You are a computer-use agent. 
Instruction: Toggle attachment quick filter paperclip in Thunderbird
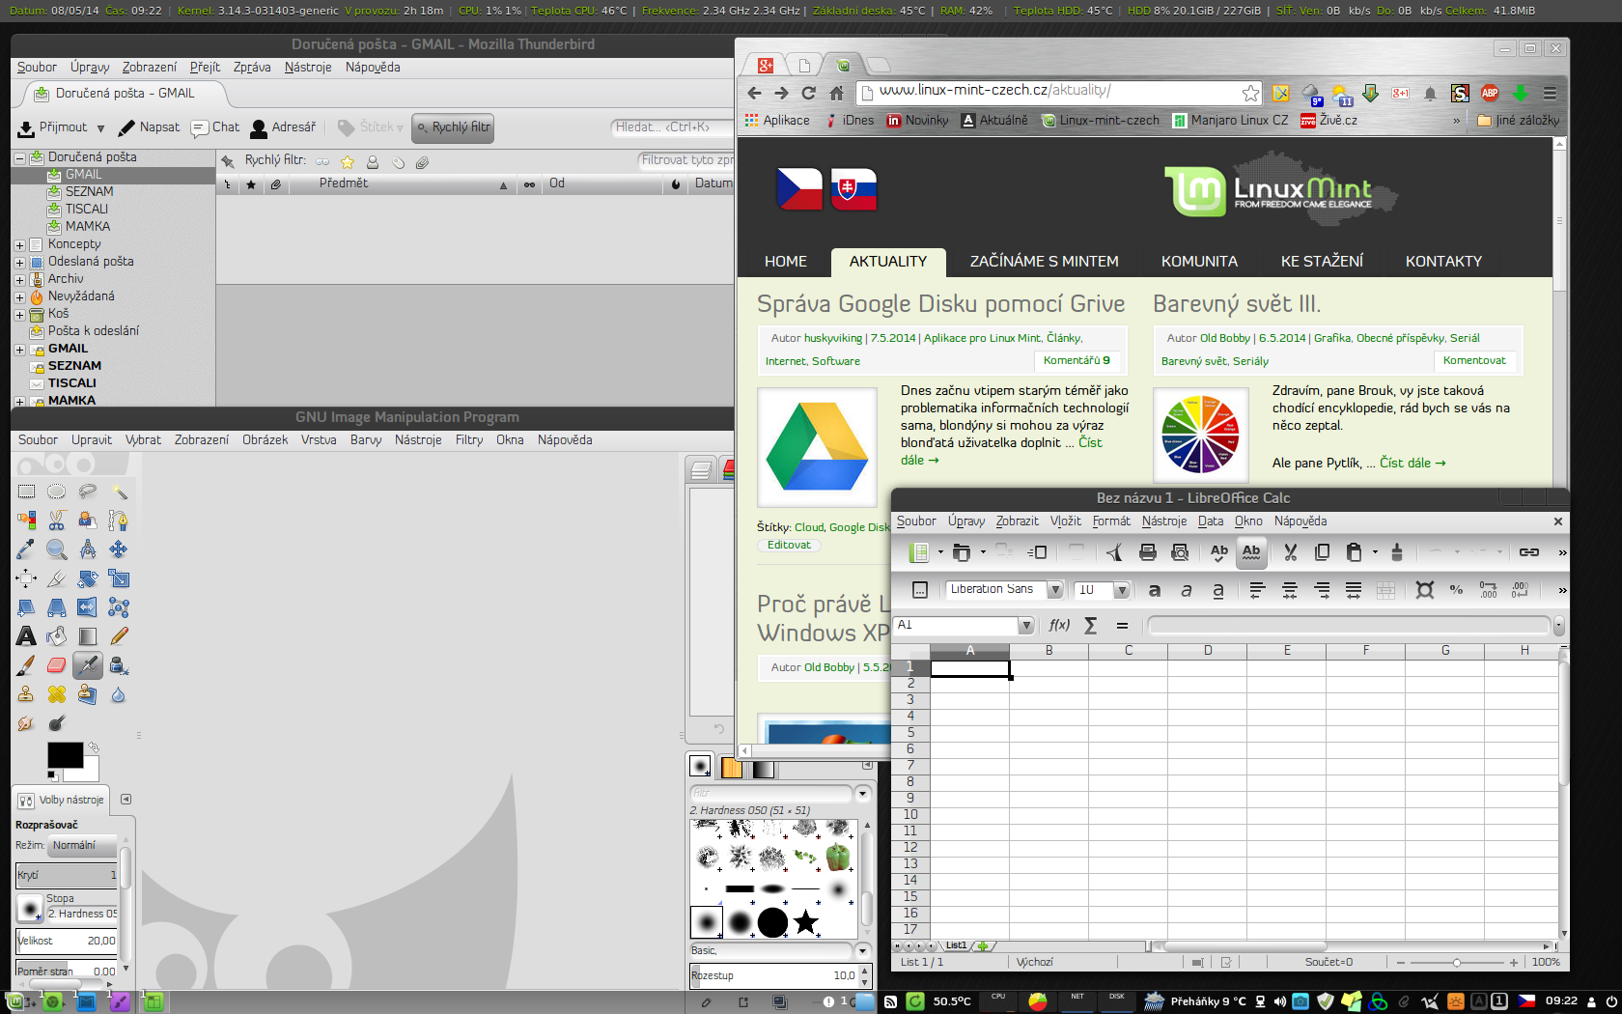[x=422, y=162]
